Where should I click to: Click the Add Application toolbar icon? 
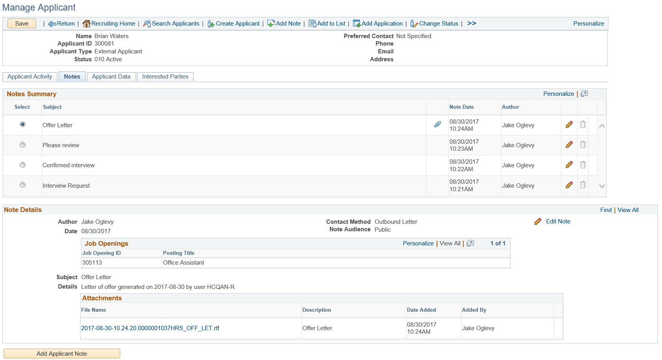(x=357, y=24)
